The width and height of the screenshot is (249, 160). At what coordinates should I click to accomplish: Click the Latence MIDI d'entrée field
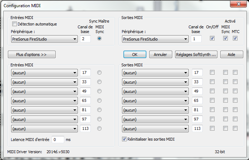tap(58, 139)
